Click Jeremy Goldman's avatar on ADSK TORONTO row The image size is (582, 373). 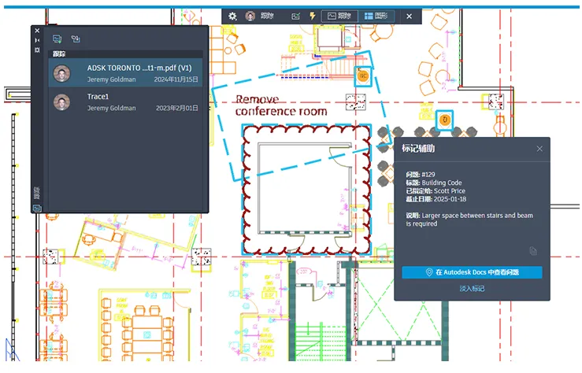(x=61, y=73)
